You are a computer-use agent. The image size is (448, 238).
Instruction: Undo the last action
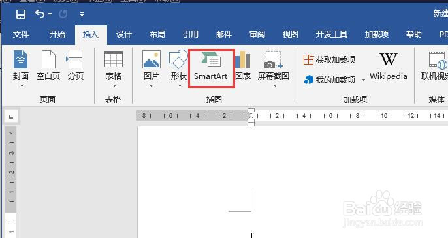coord(40,14)
